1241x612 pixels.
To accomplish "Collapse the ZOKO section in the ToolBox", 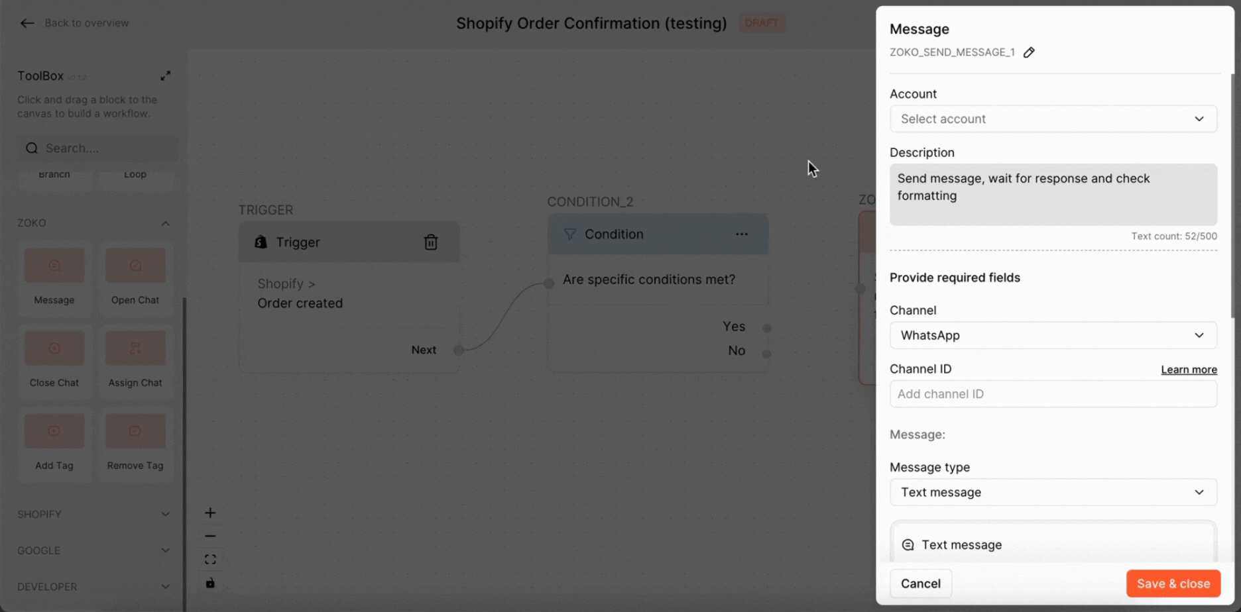I will (166, 223).
